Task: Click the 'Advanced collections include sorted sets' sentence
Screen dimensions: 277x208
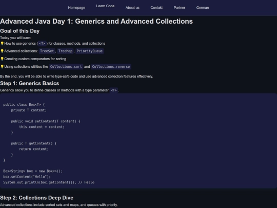Action: point(59,205)
